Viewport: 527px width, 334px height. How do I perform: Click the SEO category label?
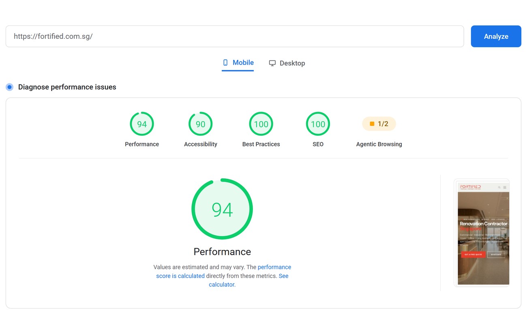[x=318, y=144]
